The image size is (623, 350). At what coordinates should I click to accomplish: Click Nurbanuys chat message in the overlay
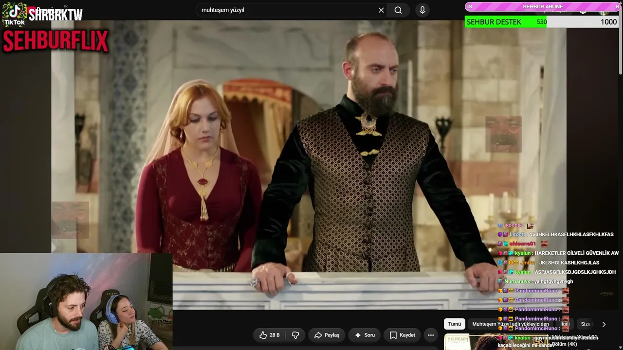[x=535, y=281]
